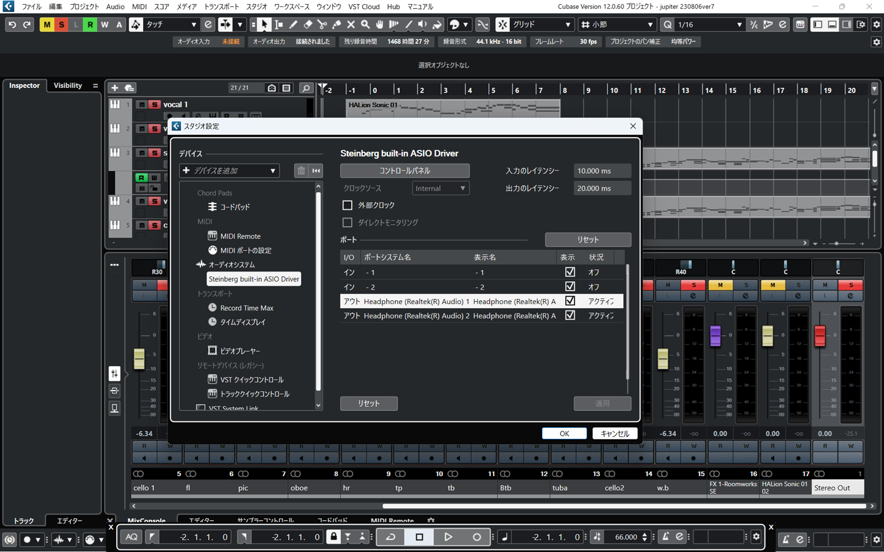
Task: Click the リセット button above the ports table
Action: point(588,240)
